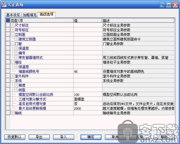
Task: Click the description 尺寸标注全局参数
Action: [x=116, y=25]
